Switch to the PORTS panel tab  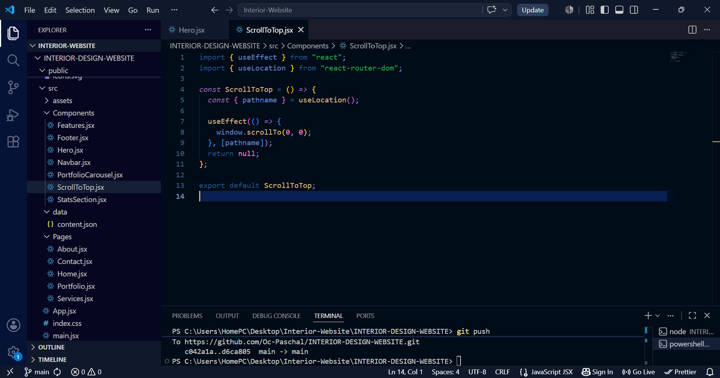point(365,316)
